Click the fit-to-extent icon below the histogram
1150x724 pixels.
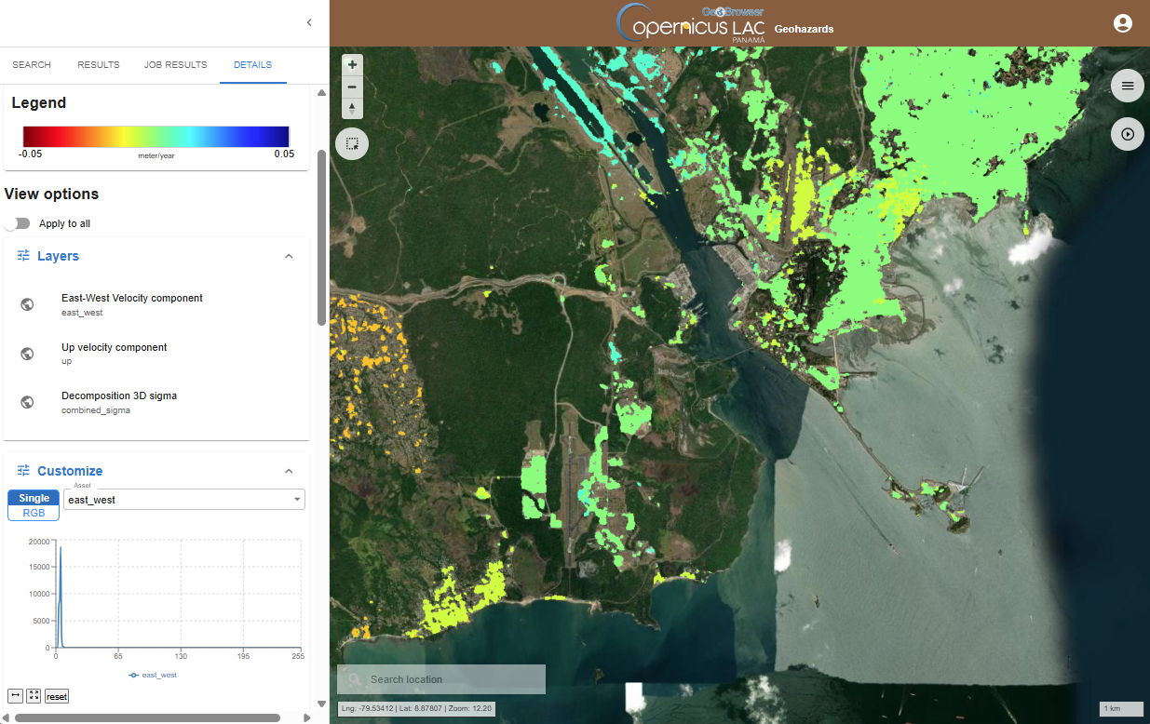pyautogui.click(x=34, y=696)
